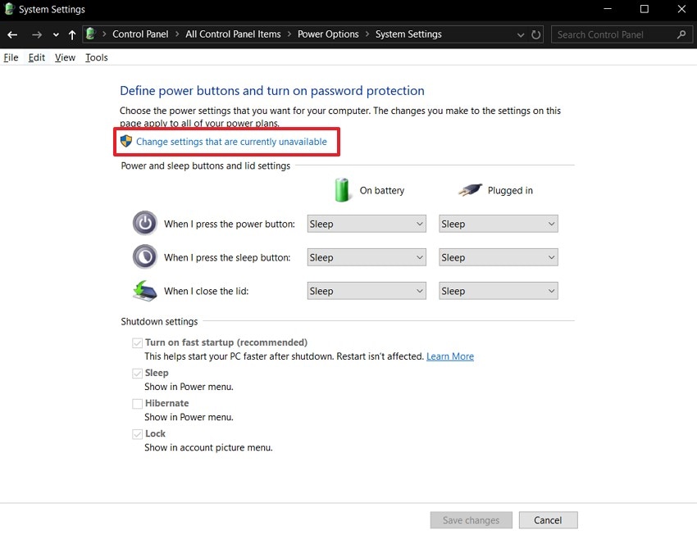Image resolution: width=697 pixels, height=535 pixels.
Task: Click 'When I close the lid:' label
Action: (207, 291)
